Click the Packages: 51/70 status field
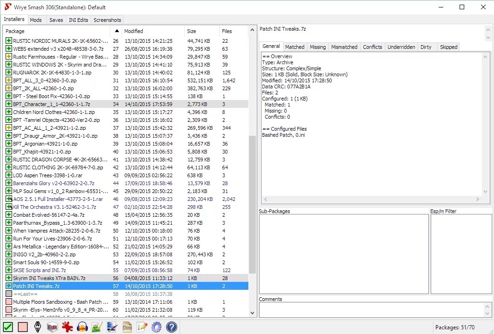This screenshot has width=494, height=334. pyautogui.click(x=454, y=327)
